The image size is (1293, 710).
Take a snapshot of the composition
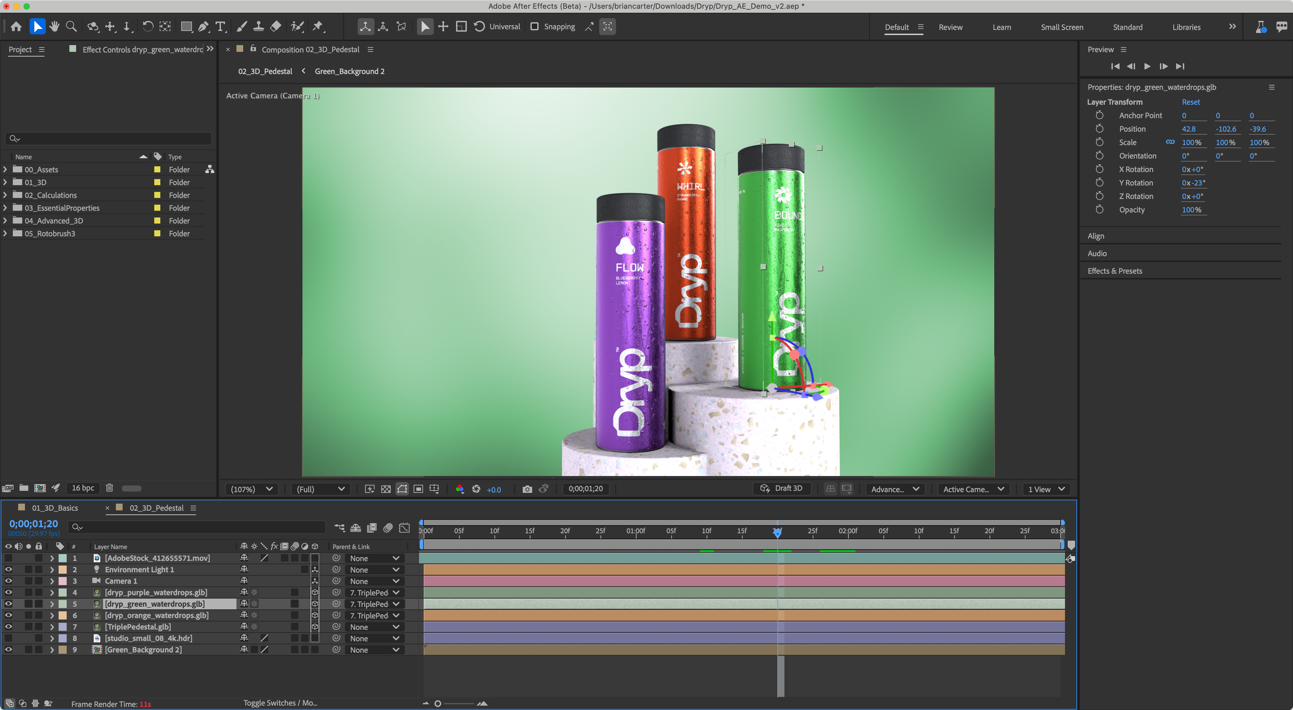pos(527,489)
